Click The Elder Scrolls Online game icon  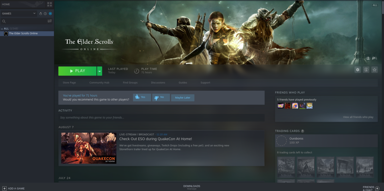coord(6,34)
